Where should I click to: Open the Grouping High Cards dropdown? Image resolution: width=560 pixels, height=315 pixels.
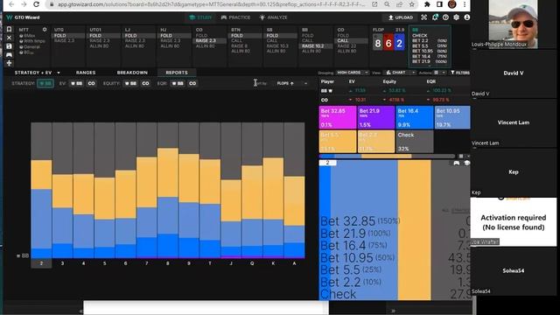tap(352, 73)
